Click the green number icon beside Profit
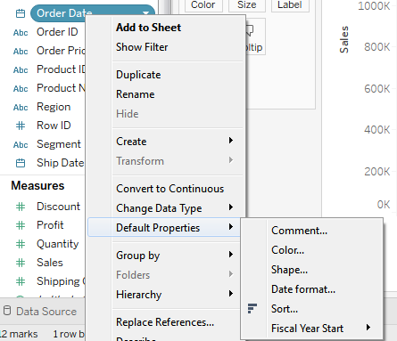The image size is (397, 341). 21,225
